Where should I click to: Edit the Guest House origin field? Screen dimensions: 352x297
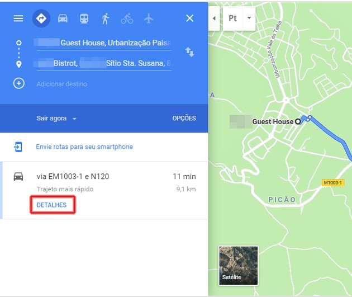pos(102,43)
